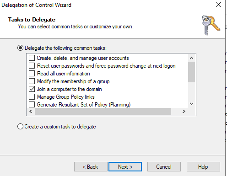Close the Delegation of Control Wizard
227x176 pixels.
pyautogui.click(x=218, y=5)
